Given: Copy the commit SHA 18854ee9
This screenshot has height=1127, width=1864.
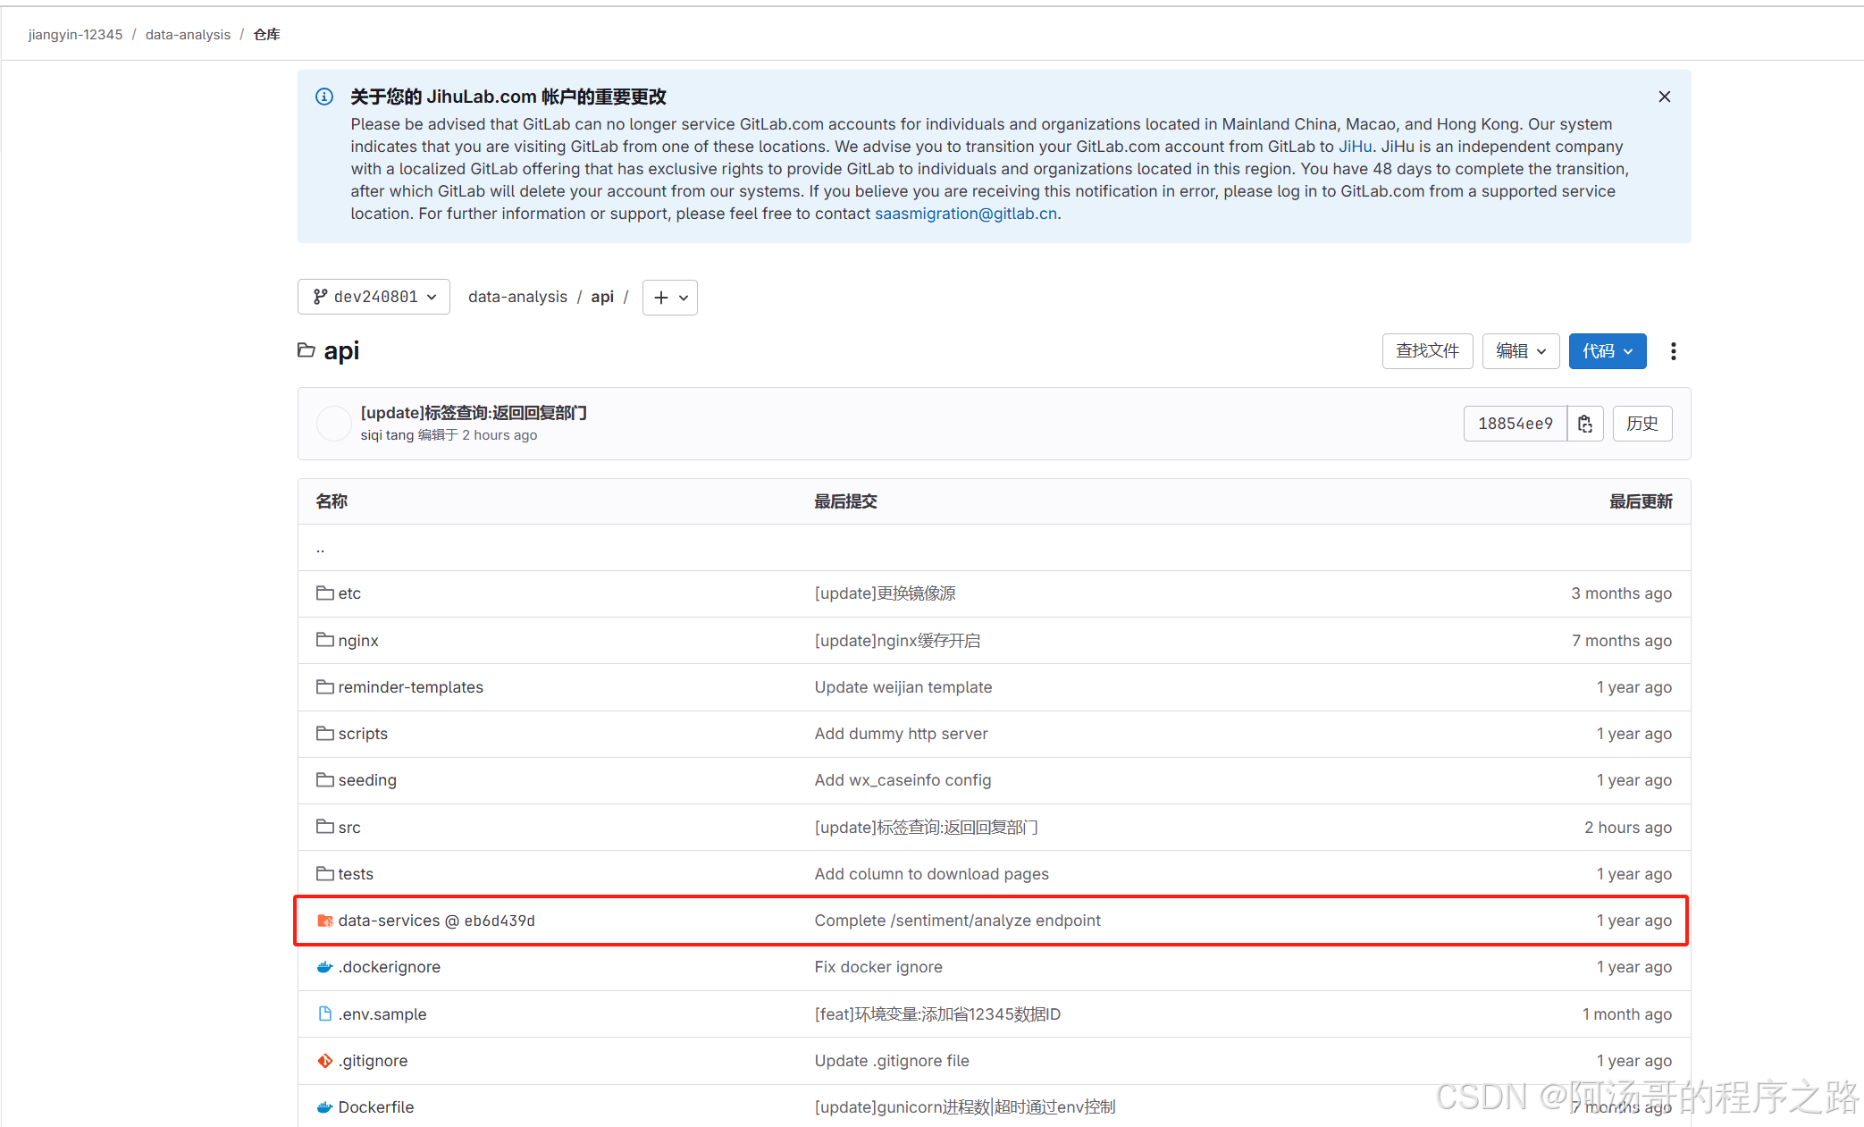Looking at the screenshot, I should click(x=1584, y=423).
